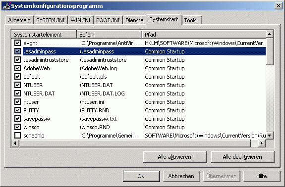Uncheck the .asadmintruststore checkbox
The image size is (285, 187).
click(17, 60)
